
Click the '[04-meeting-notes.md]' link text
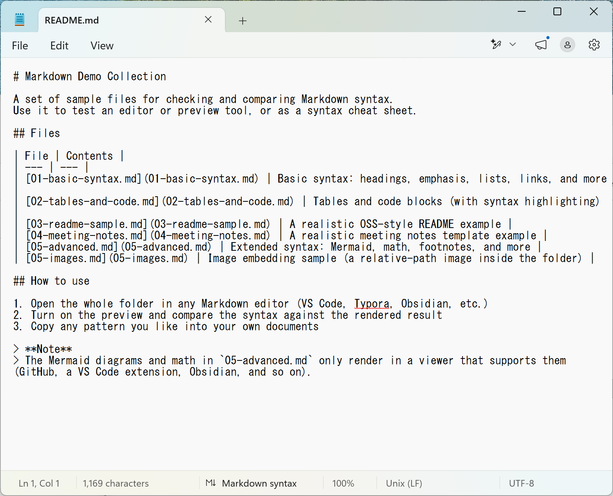pos(87,235)
